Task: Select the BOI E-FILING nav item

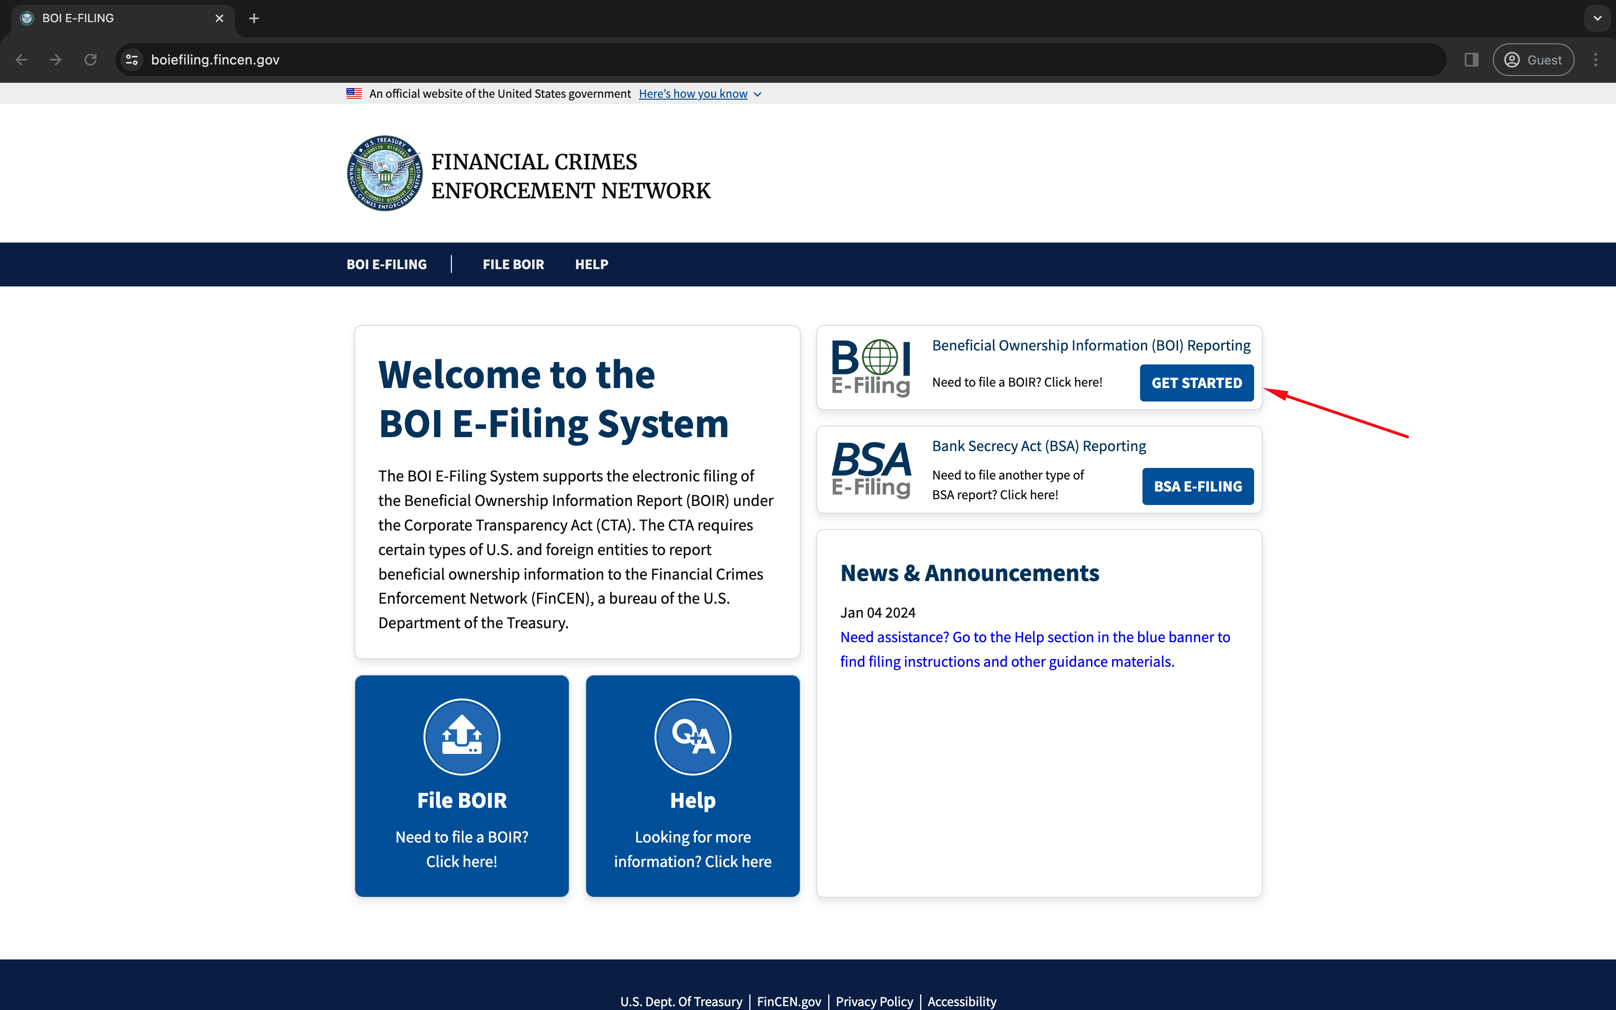Action: [x=386, y=264]
